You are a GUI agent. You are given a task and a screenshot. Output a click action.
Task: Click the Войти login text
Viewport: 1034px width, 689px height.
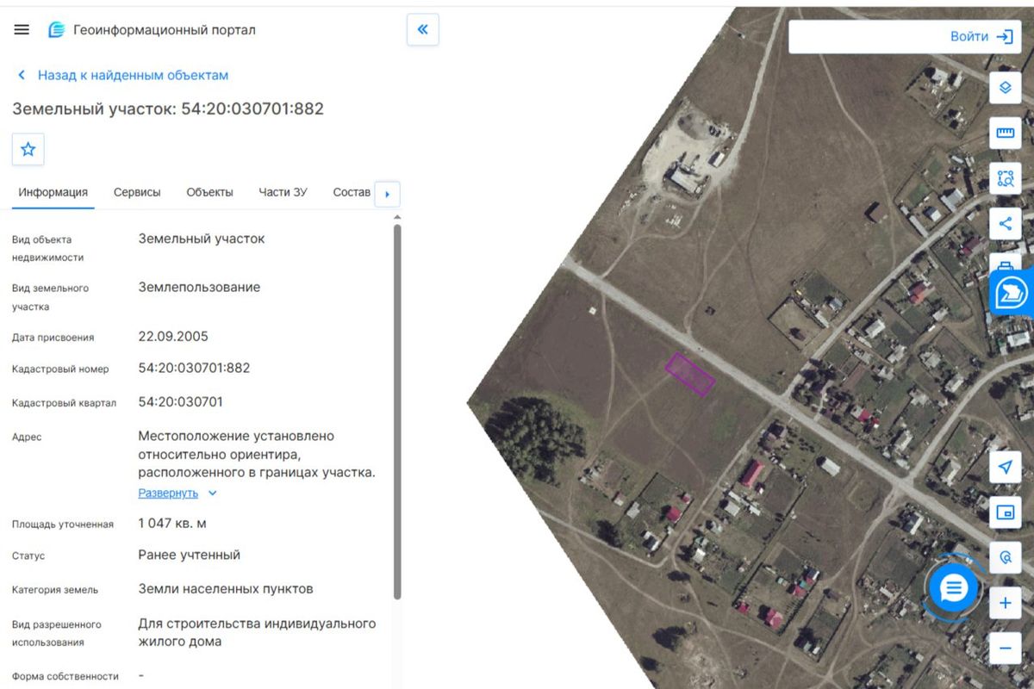(x=969, y=37)
